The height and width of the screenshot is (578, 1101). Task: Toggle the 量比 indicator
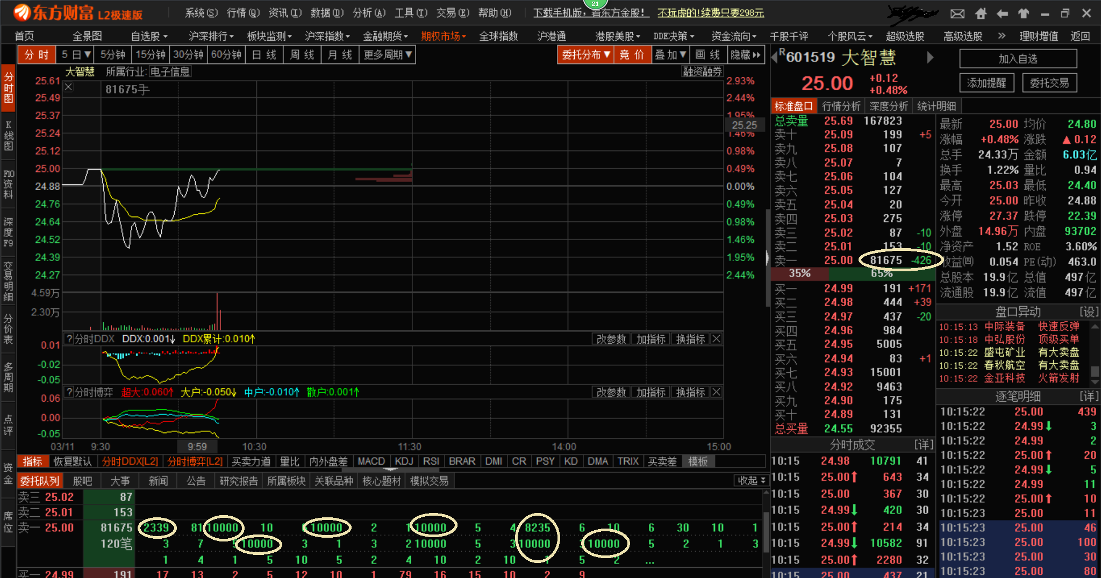(290, 461)
